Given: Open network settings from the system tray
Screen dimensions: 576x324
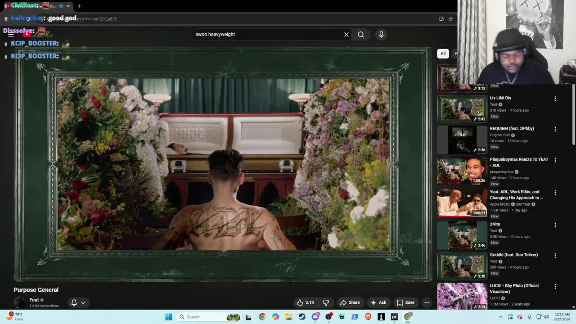Looking at the screenshot, I should [539, 317].
